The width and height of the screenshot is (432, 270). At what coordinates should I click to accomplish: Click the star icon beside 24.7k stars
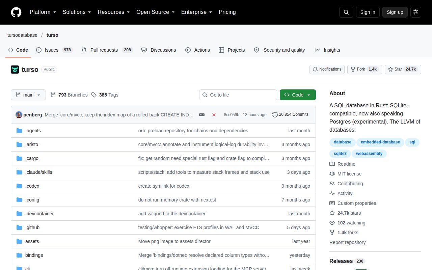(x=332, y=213)
